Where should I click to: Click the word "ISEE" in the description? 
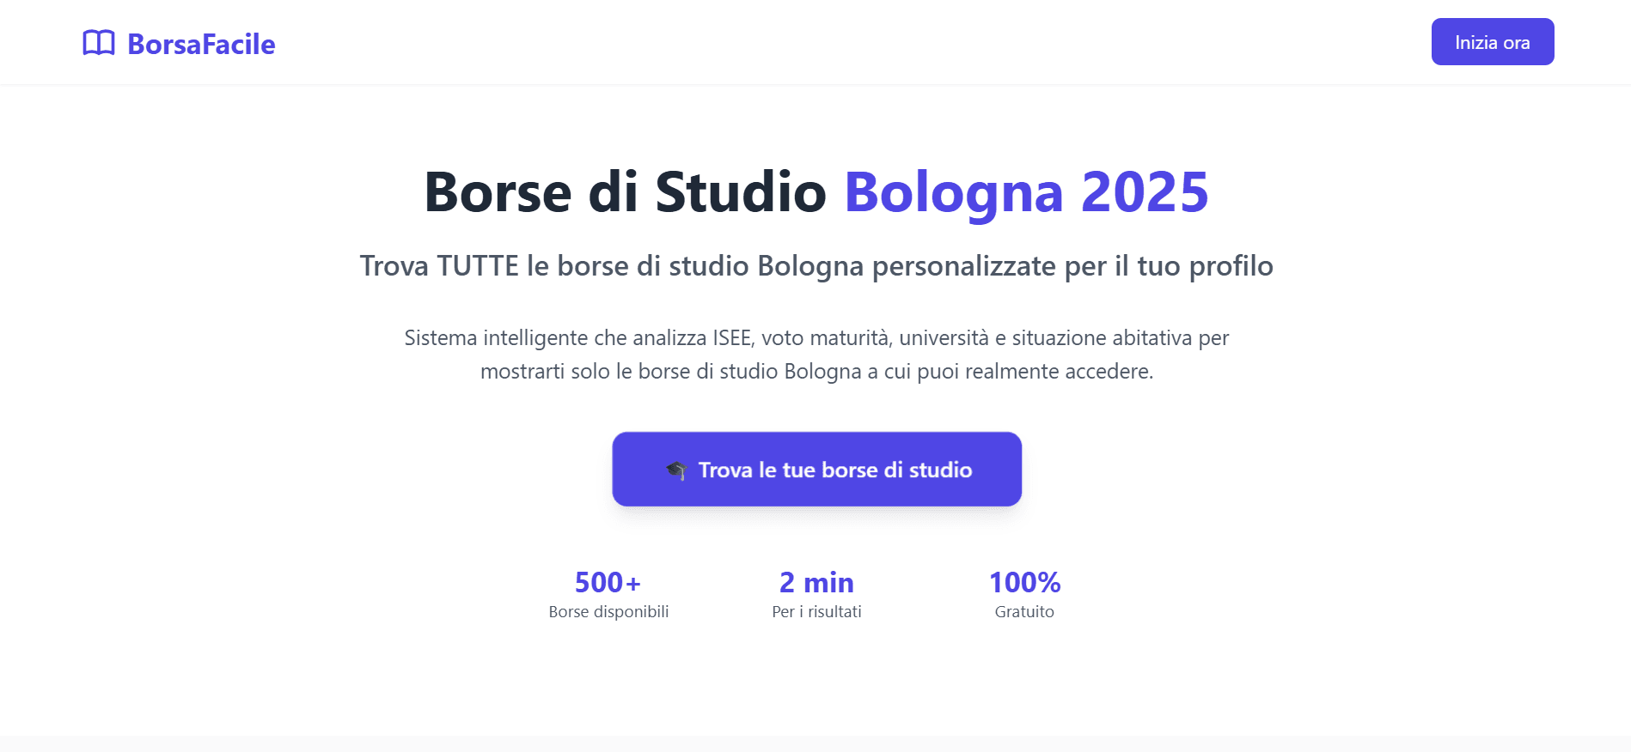click(x=731, y=337)
